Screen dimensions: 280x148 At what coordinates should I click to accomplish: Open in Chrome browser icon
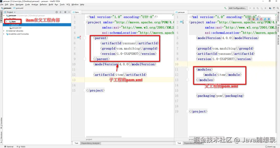(250, 19)
